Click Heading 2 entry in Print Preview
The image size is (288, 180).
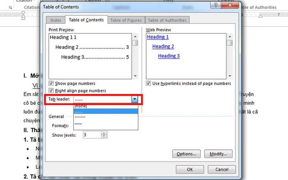92,47
